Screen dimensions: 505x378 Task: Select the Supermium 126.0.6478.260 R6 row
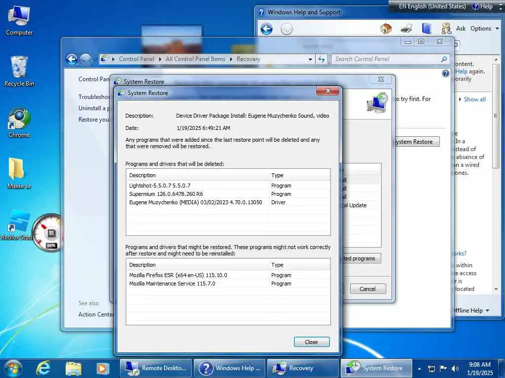[x=228, y=194]
